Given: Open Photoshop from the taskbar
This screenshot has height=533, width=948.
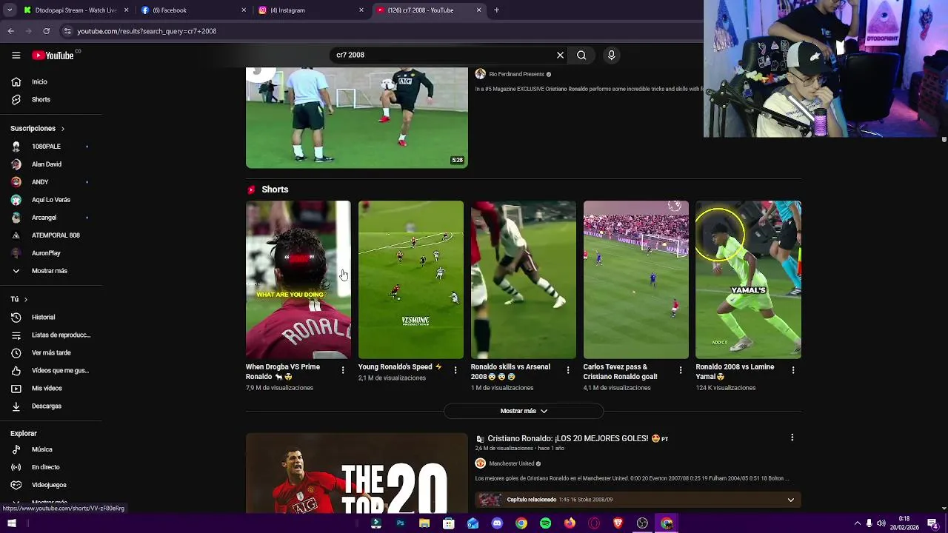Looking at the screenshot, I should 400,523.
